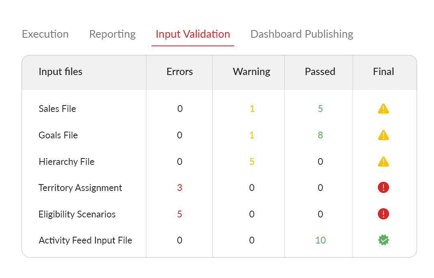Click the Input files column header

point(61,72)
